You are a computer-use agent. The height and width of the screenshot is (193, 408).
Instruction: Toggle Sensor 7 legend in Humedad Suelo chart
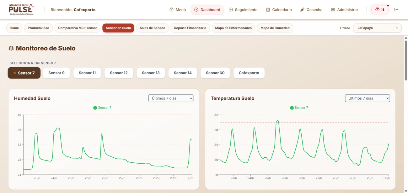(x=102, y=108)
